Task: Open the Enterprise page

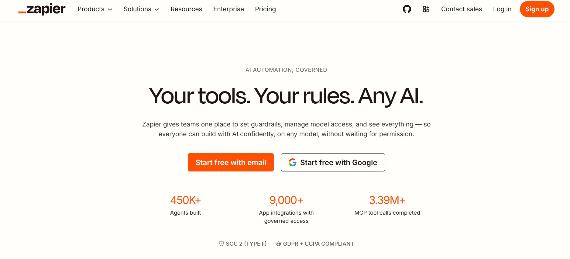Action: pyautogui.click(x=228, y=9)
